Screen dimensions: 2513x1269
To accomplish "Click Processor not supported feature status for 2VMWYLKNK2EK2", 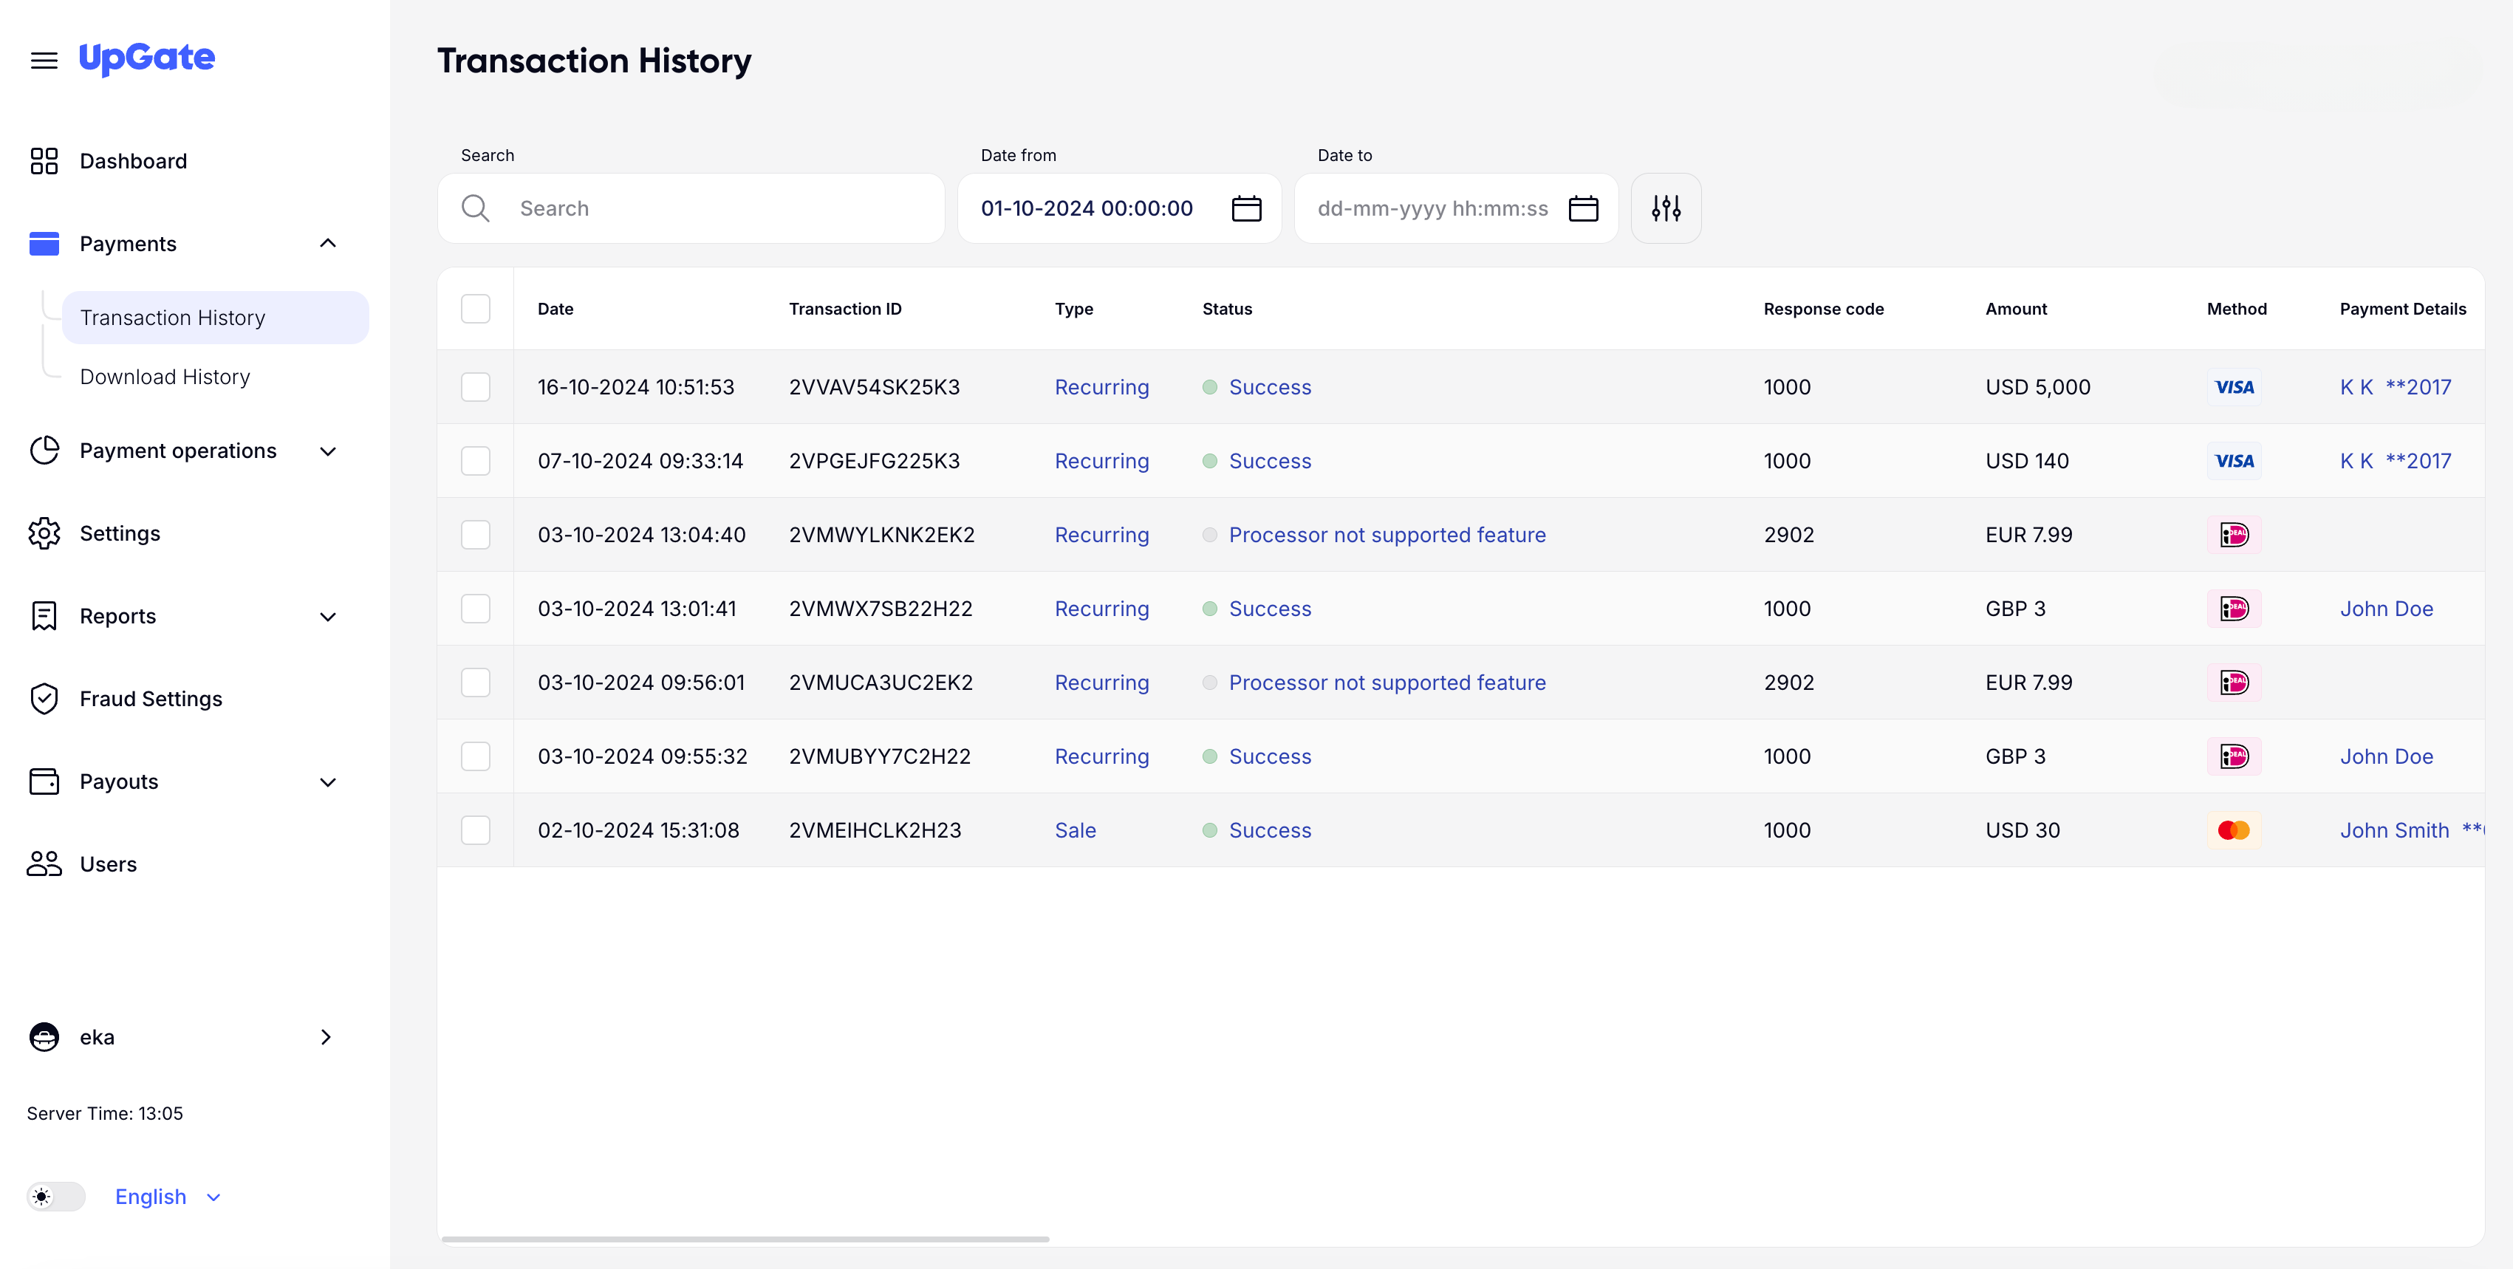I will click(1387, 535).
